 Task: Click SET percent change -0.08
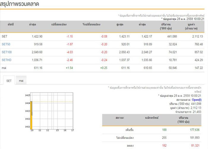tap(104, 36)
